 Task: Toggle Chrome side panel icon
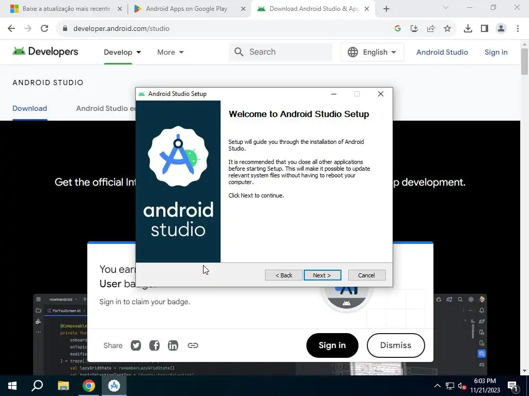[485, 29]
